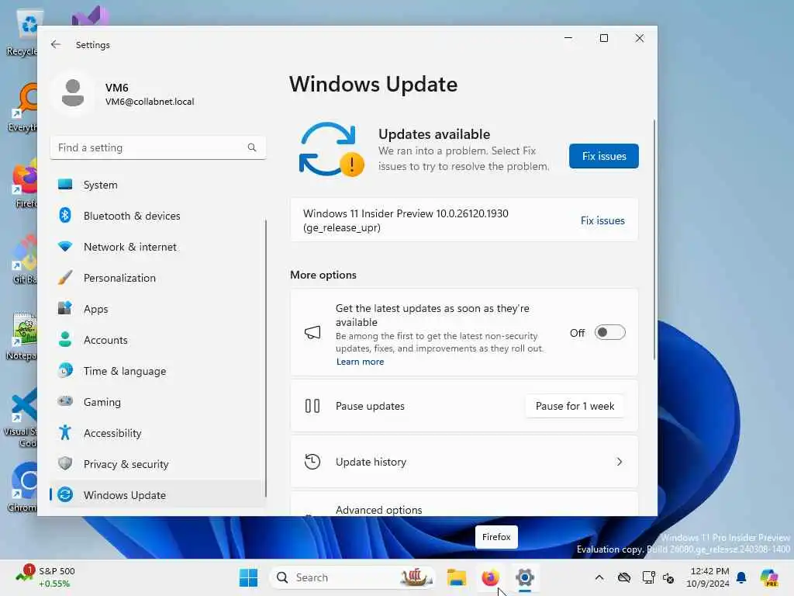
Task: Click the network status tray icon
Action: pos(649,577)
